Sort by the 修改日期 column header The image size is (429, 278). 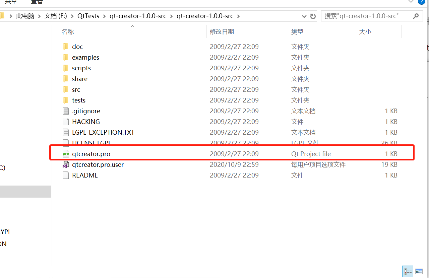pos(222,32)
